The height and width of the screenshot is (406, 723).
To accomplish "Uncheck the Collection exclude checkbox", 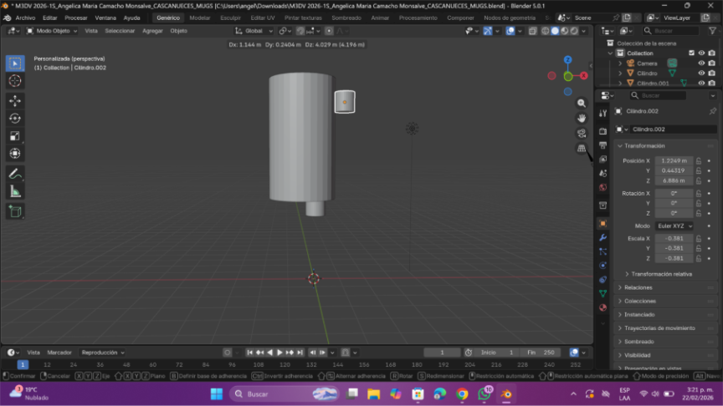I will coord(691,53).
